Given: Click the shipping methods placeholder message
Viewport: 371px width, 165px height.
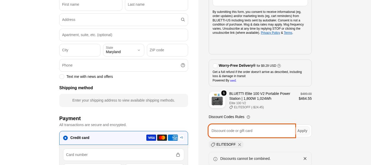Looking at the screenshot, I should [x=124, y=100].
